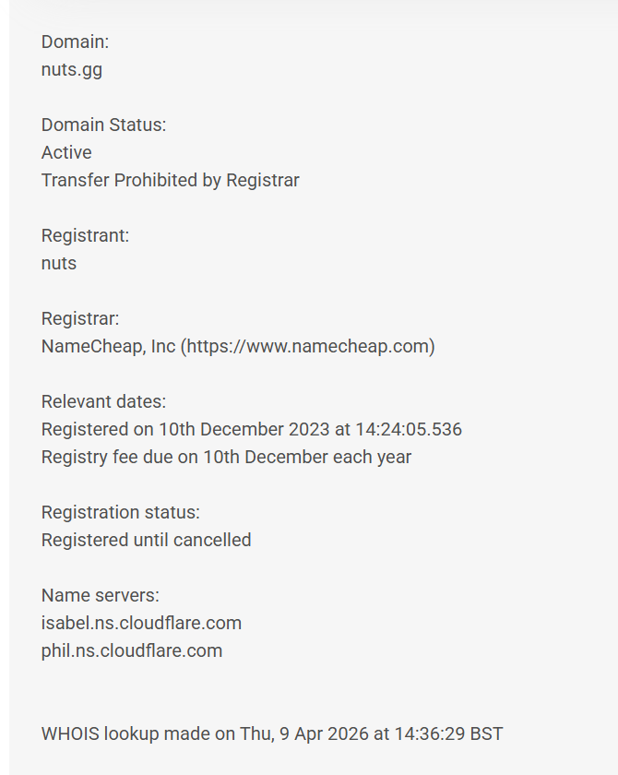Click the "NameCheap, Inc" registrar name

coord(108,346)
